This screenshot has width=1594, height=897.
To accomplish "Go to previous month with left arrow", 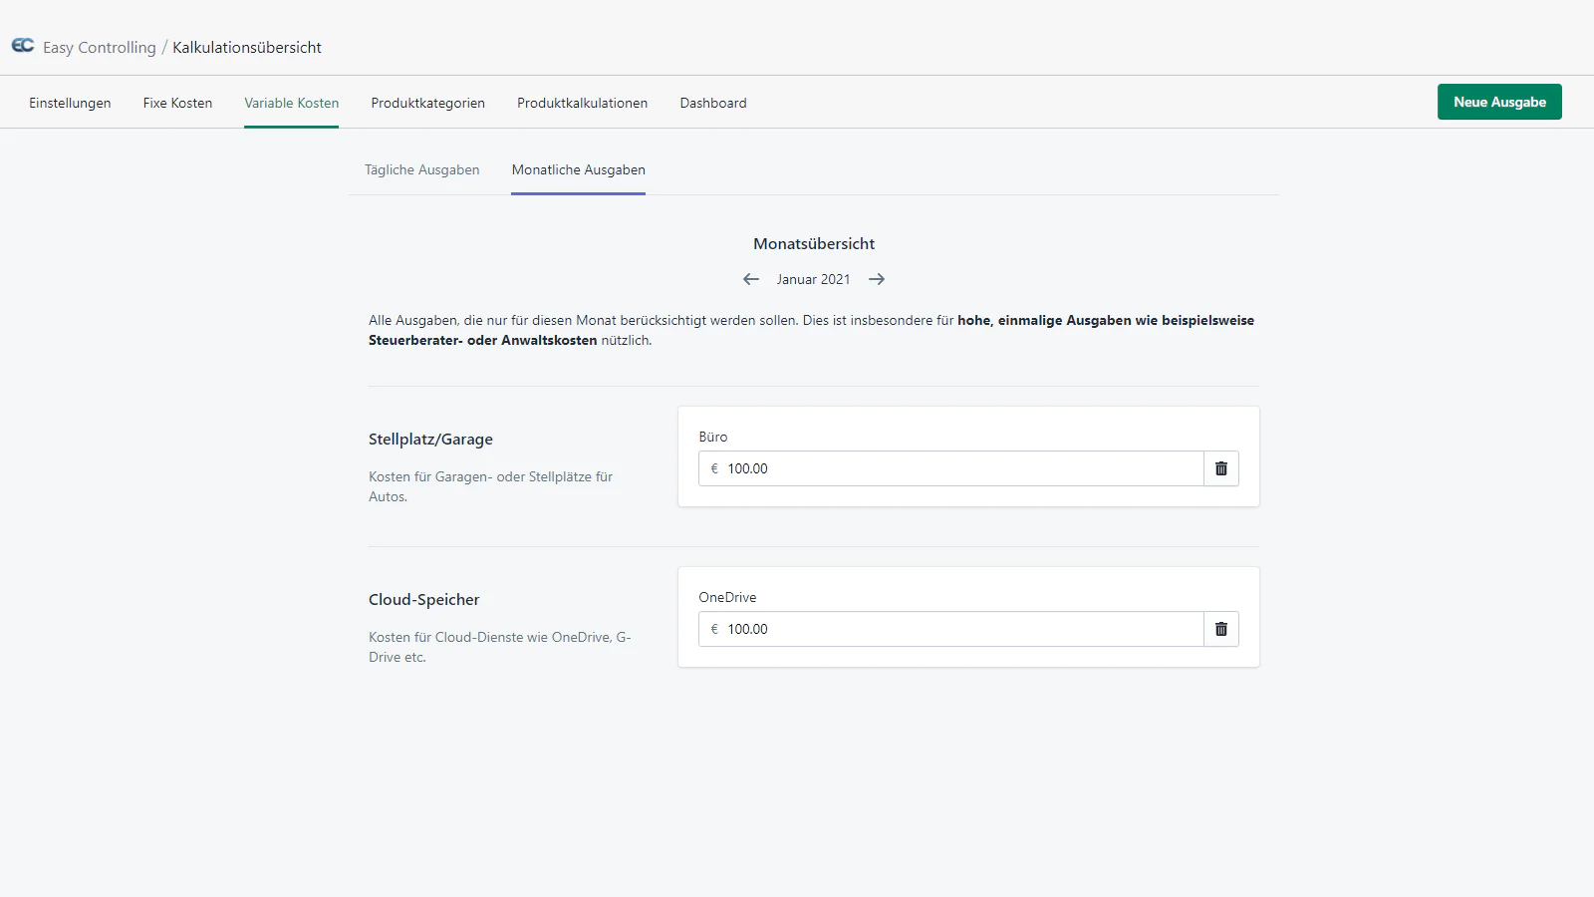I will coord(751,280).
